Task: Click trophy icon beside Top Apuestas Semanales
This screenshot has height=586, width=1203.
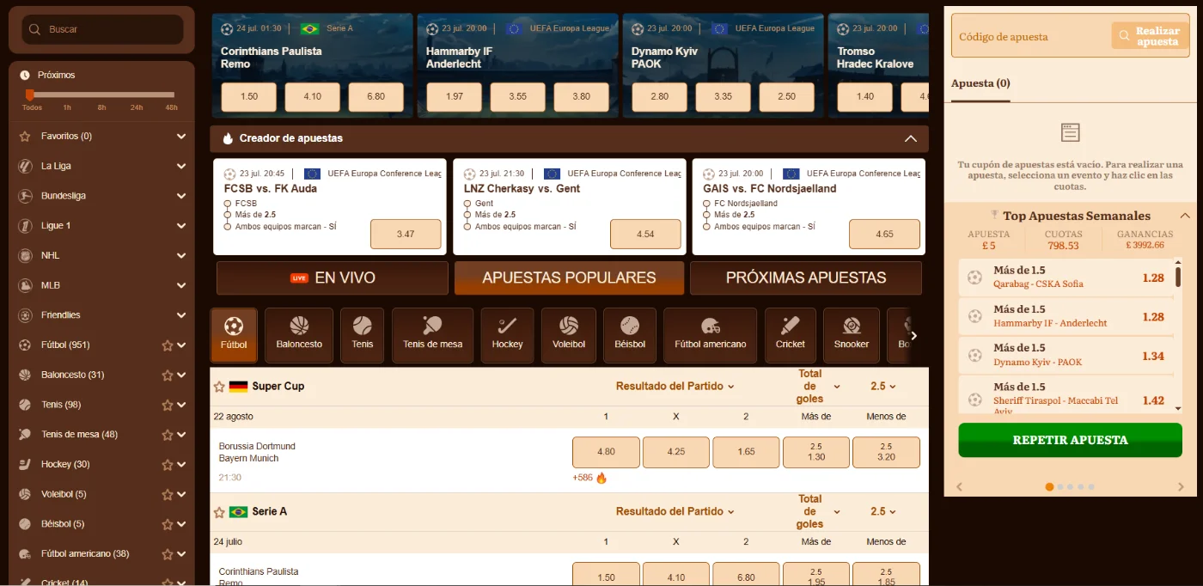Action: (994, 216)
